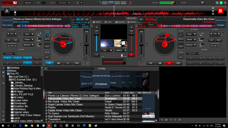Decrease deck B pitch with the minus button

pos(140,59)
